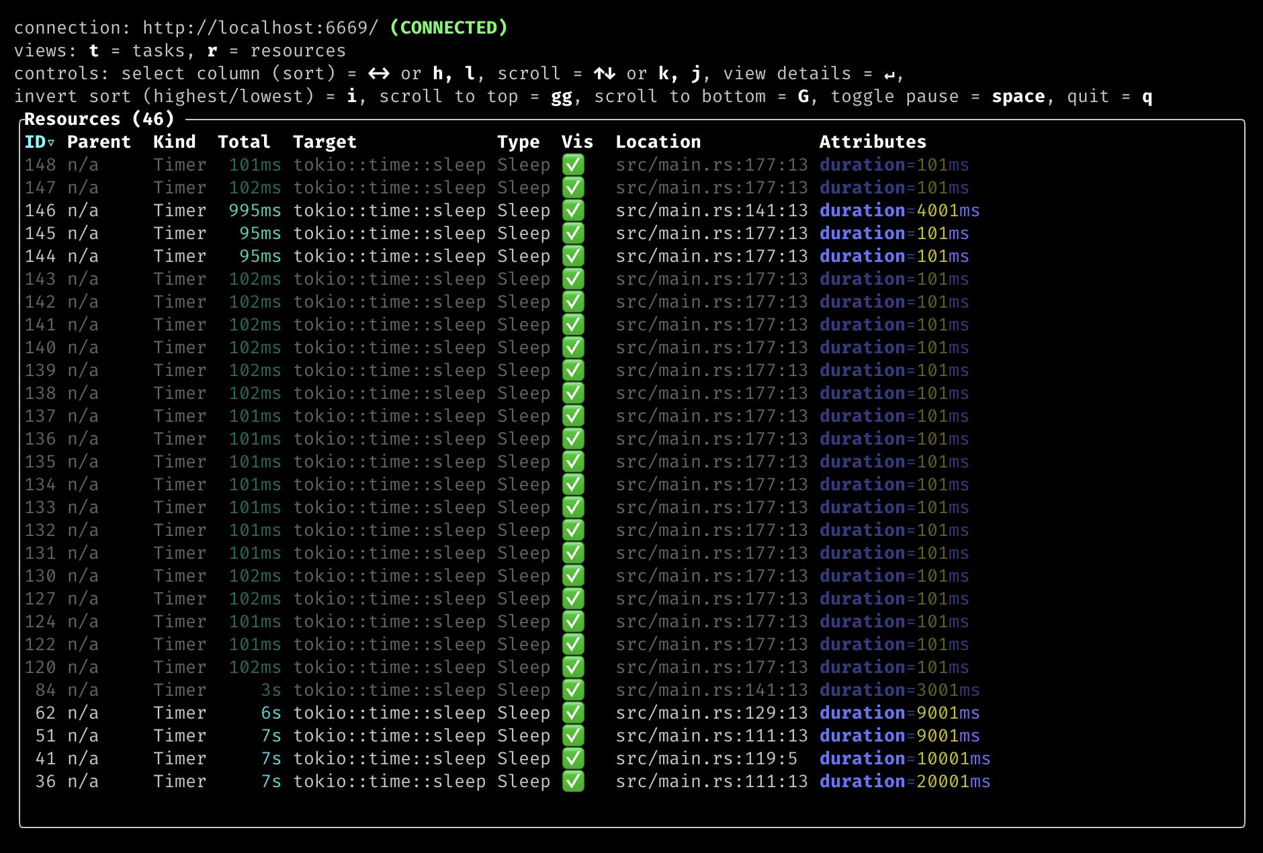This screenshot has height=853, width=1263.
Task: Select the Kind column header
Action: [x=175, y=142]
